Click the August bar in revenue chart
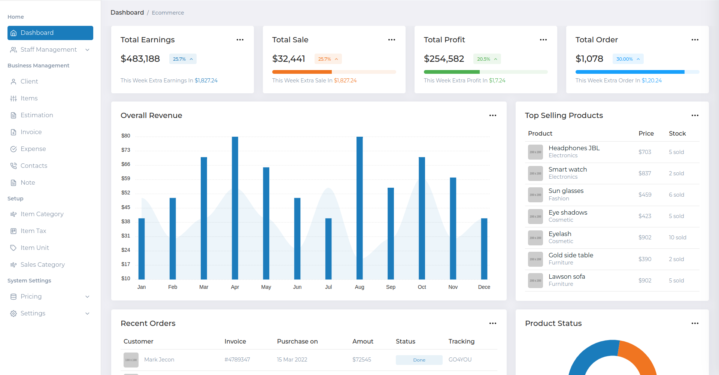The height and width of the screenshot is (375, 719). [359, 208]
